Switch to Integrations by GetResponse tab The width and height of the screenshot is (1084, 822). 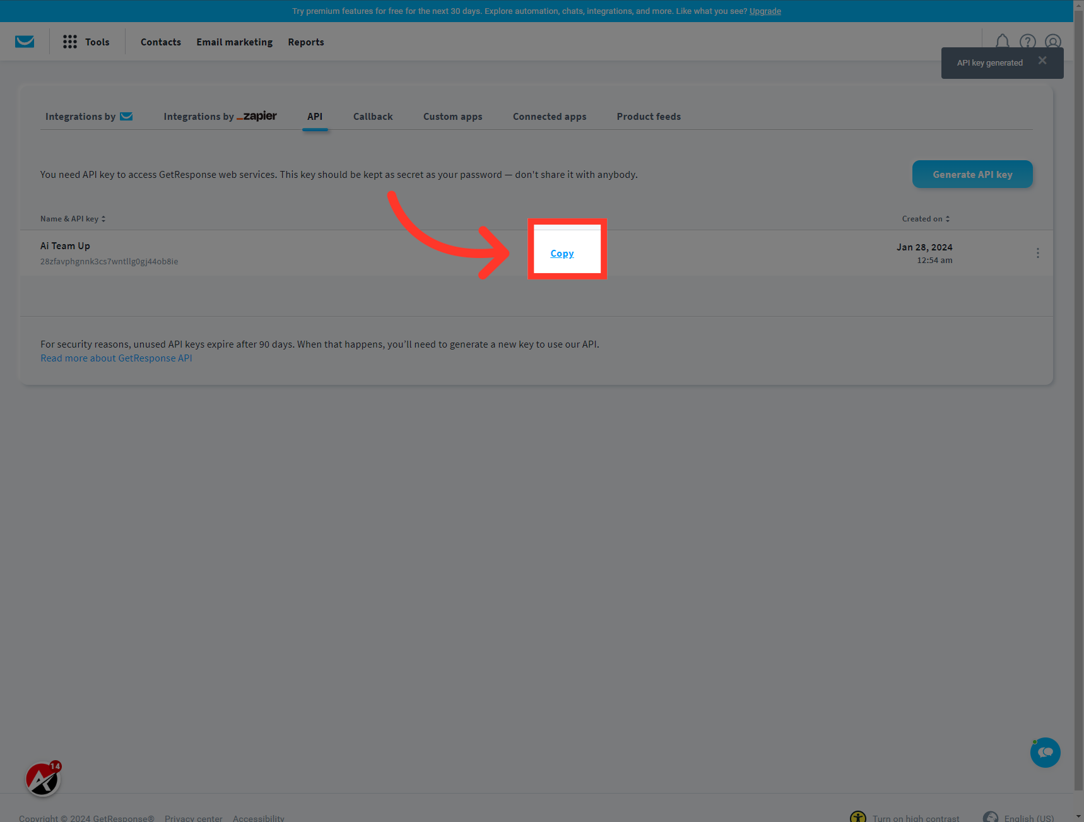coord(89,117)
